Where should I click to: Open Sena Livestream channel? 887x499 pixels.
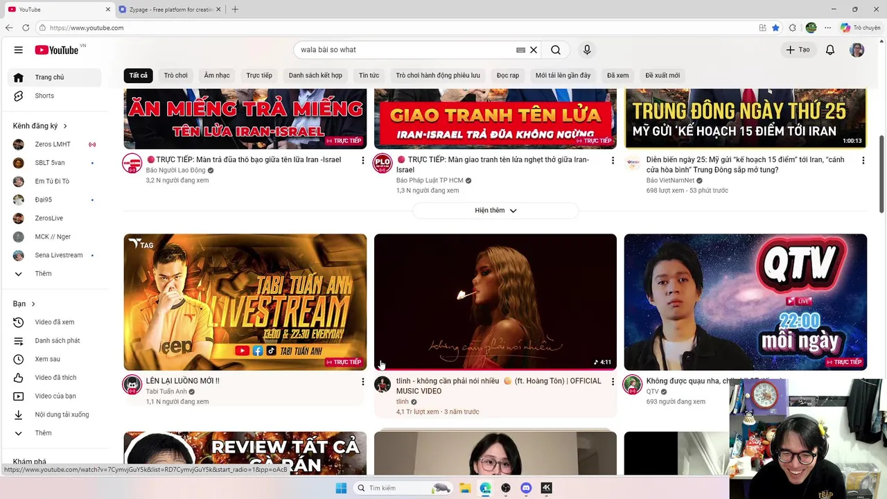54,255
